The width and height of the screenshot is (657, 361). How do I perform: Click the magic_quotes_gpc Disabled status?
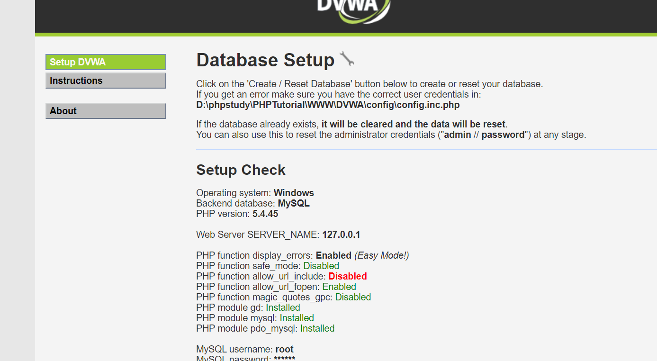pyautogui.click(x=353, y=297)
